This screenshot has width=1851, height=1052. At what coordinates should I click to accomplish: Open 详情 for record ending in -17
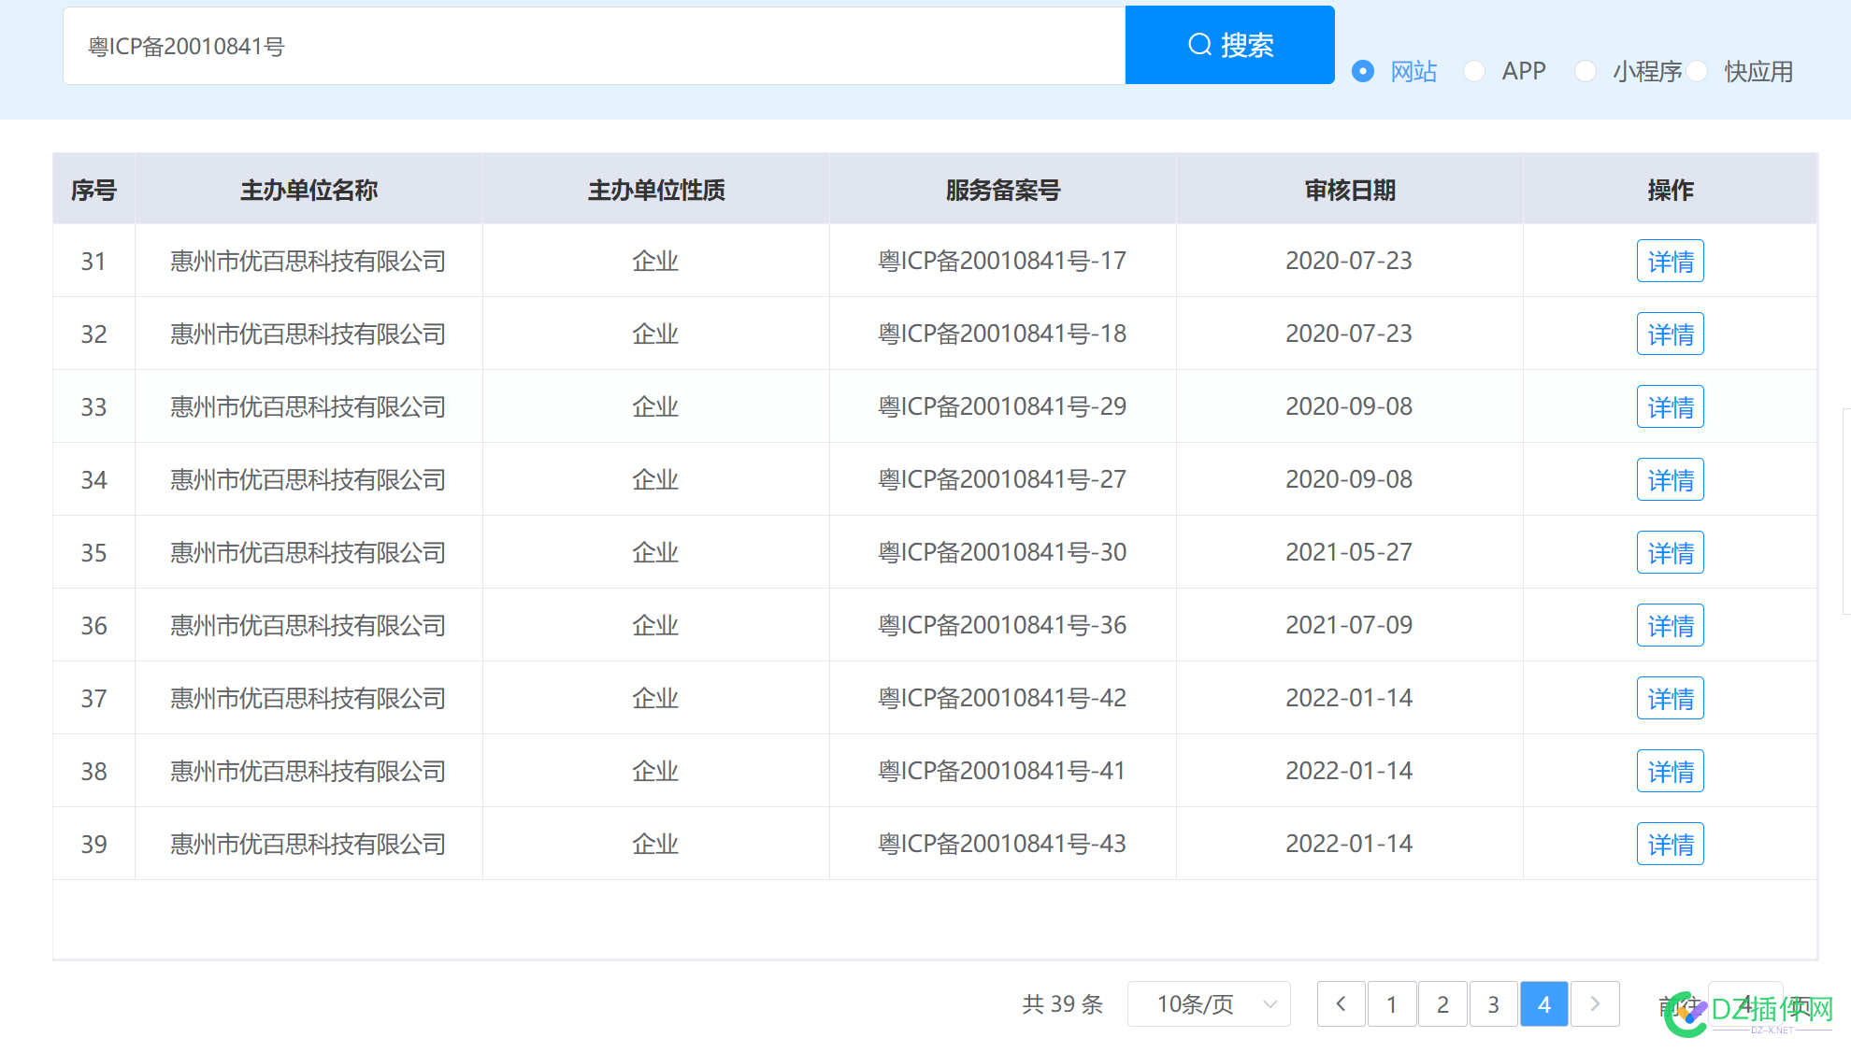(x=1670, y=261)
